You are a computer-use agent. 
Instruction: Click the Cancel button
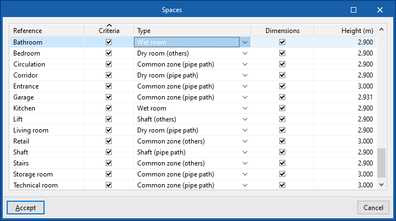[373, 208]
